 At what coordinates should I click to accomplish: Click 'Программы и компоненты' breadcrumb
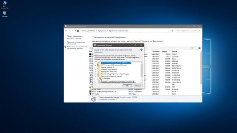(x=118, y=31)
